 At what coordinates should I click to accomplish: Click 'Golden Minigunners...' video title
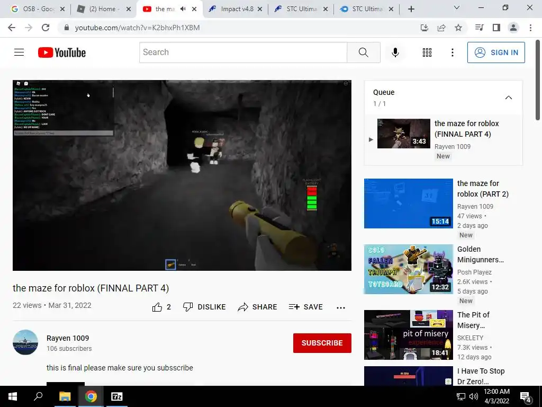[481, 254]
